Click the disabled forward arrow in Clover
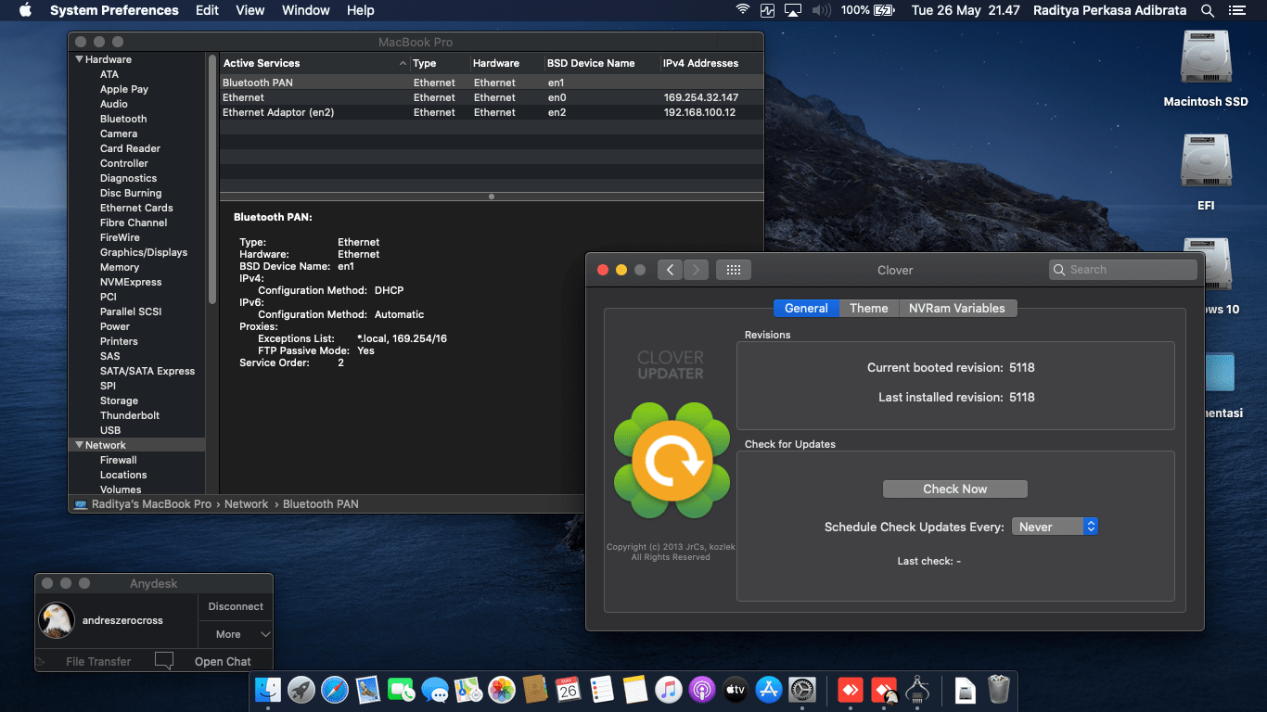The image size is (1267, 712). [x=697, y=270]
